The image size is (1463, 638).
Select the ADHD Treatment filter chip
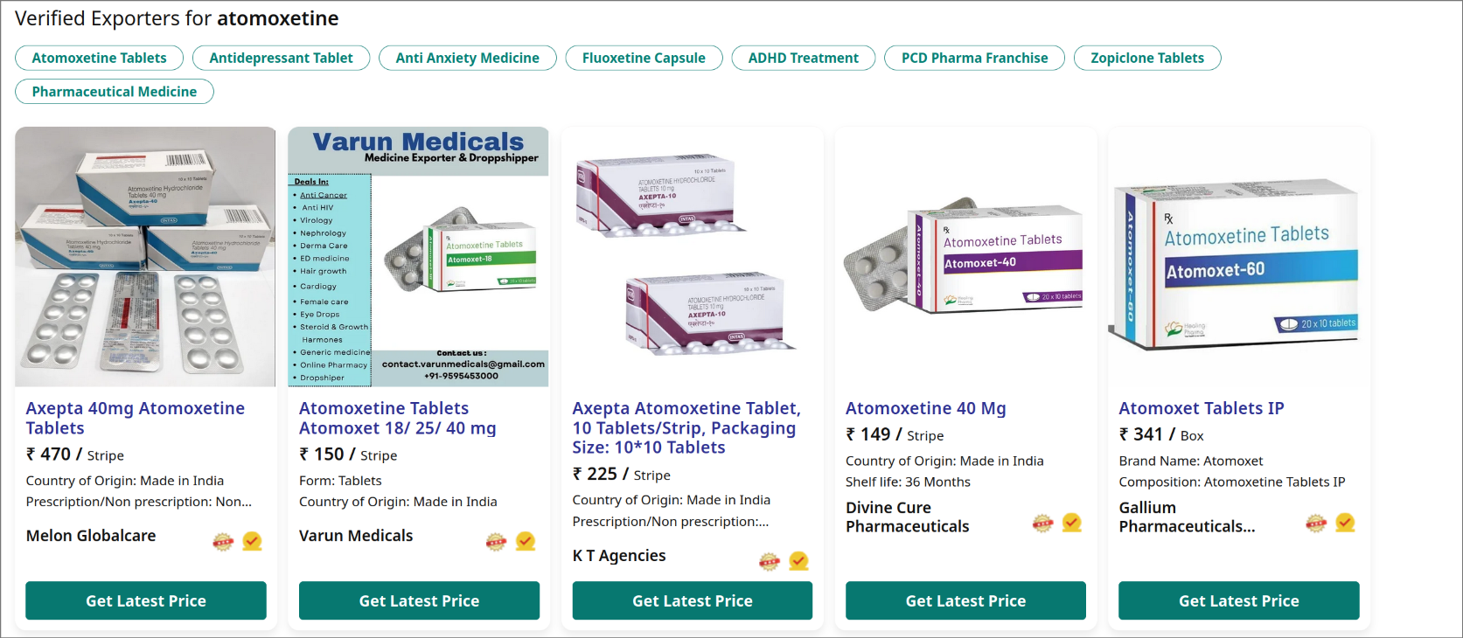click(x=803, y=58)
